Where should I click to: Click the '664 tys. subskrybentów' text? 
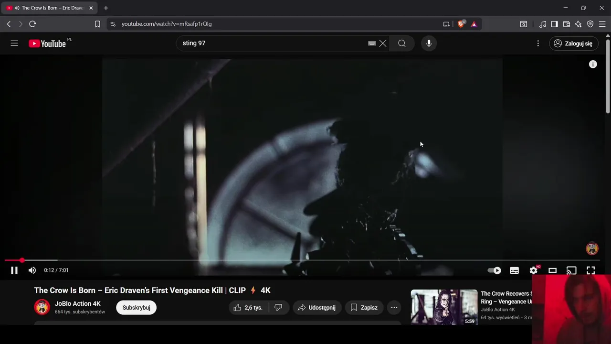[x=80, y=312]
